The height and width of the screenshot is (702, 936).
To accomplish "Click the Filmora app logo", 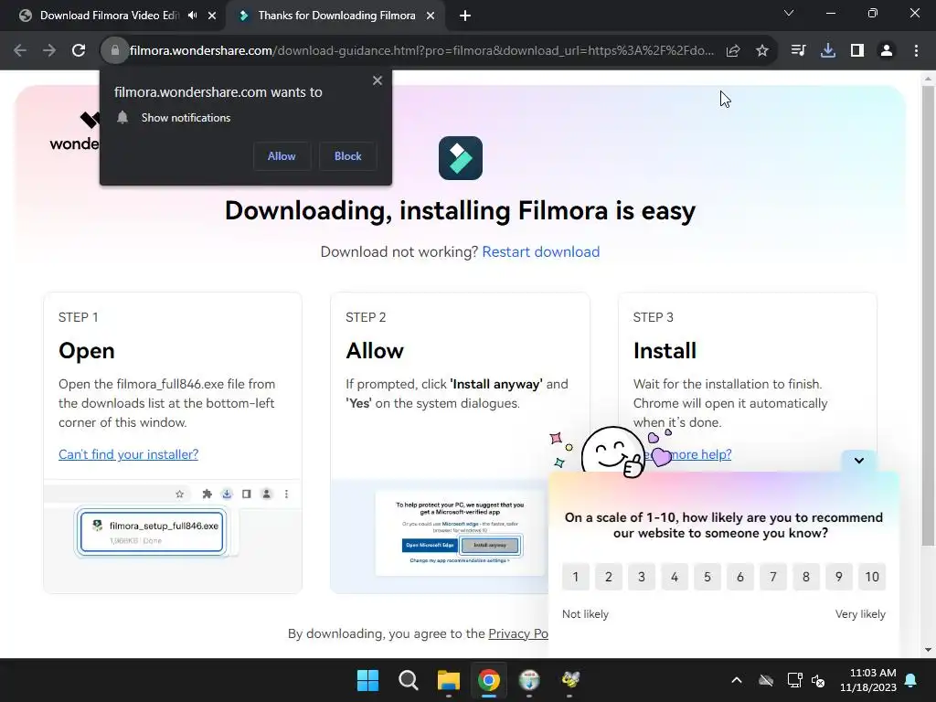I will coord(461,157).
